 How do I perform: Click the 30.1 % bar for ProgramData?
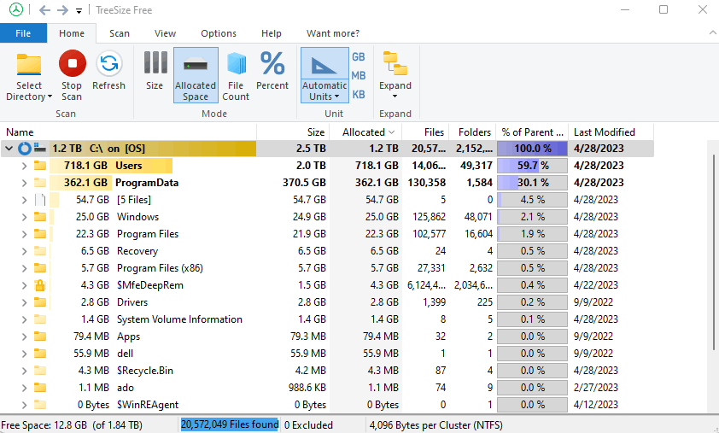532,183
